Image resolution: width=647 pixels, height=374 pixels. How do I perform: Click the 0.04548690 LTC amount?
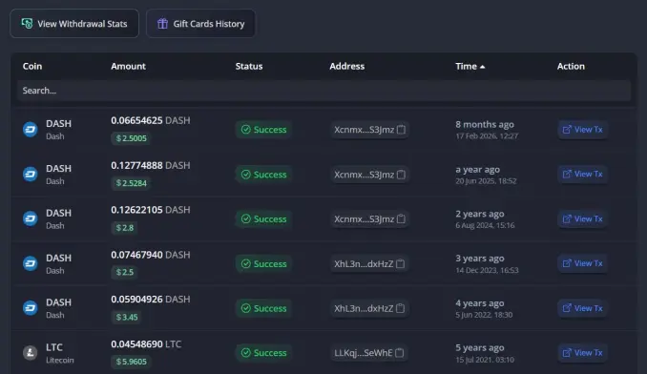pyautogui.click(x=146, y=343)
